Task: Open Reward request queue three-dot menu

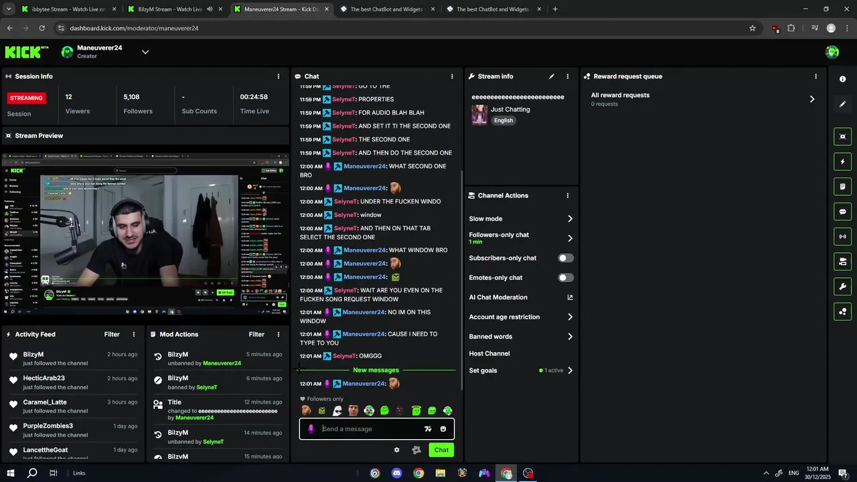Action: click(x=815, y=76)
